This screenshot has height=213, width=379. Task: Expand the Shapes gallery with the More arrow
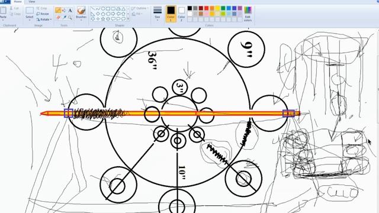(128, 19)
